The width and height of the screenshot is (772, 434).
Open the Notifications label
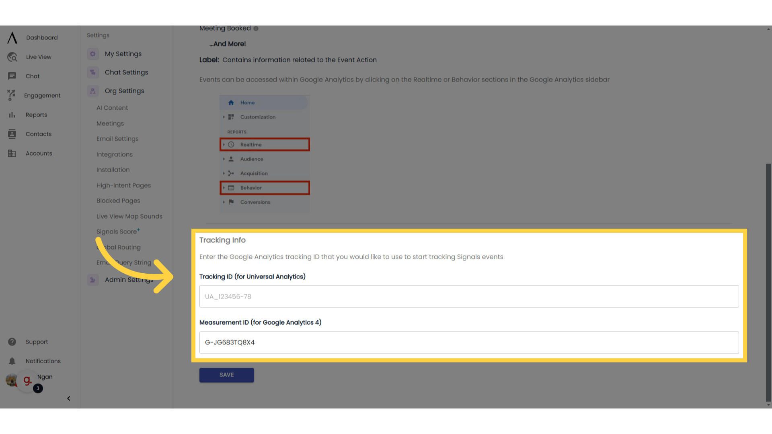click(43, 361)
